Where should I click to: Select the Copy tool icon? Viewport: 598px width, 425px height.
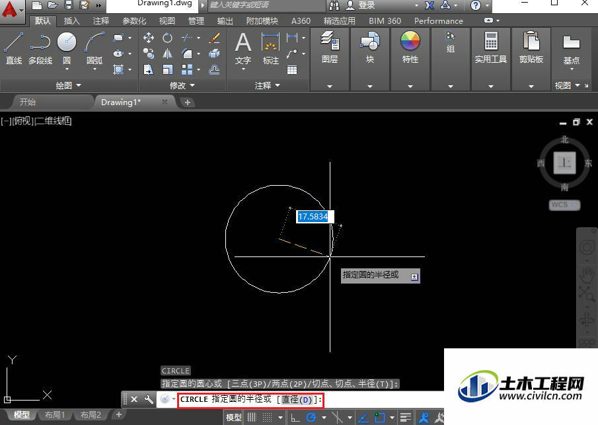tap(149, 54)
